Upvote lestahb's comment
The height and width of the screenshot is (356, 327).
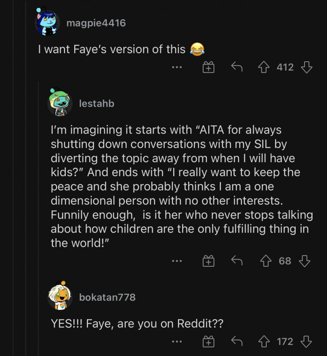click(x=267, y=261)
